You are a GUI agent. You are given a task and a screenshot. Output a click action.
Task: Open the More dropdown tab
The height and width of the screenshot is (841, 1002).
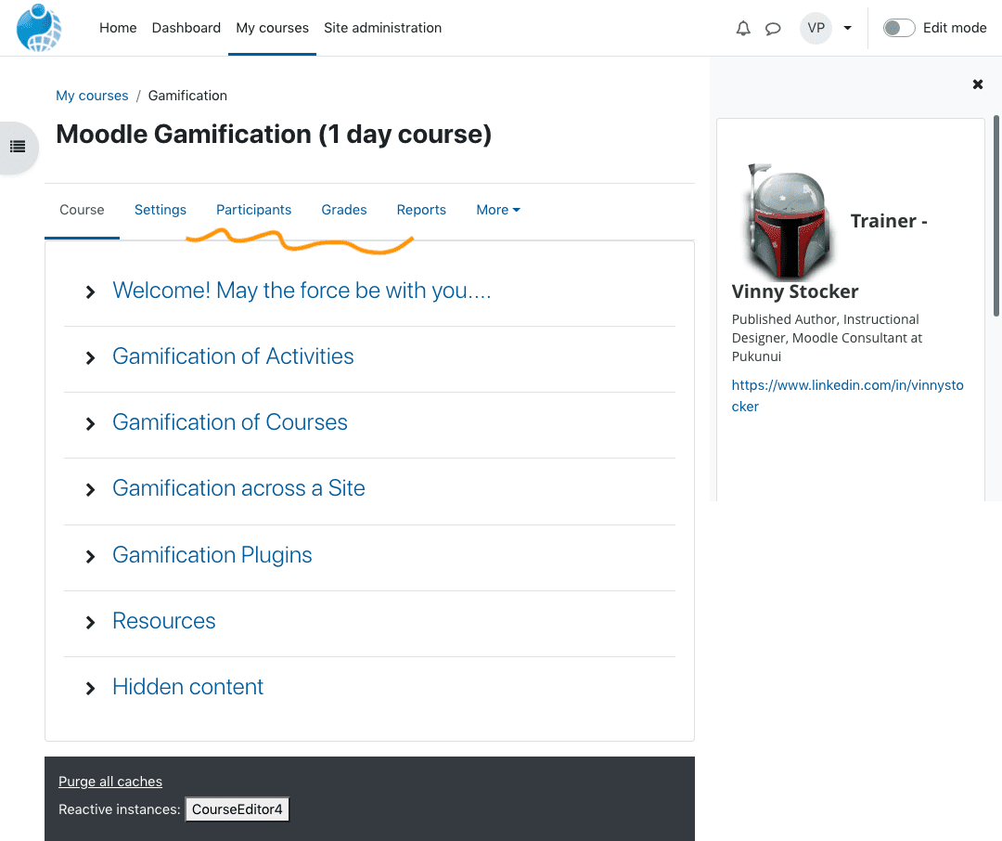pos(498,210)
